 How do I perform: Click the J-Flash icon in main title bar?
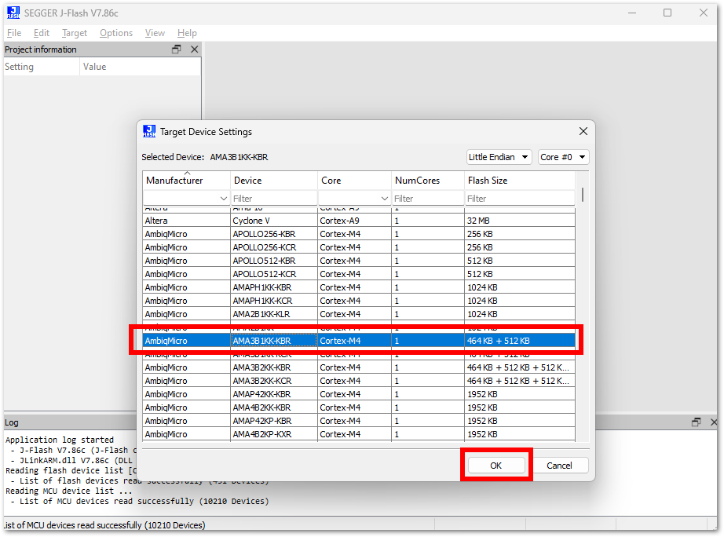pyautogui.click(x=13, y=13)
